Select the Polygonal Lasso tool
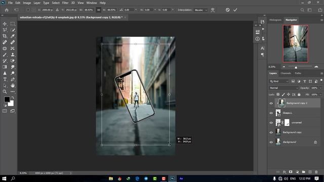 (5, 30)
